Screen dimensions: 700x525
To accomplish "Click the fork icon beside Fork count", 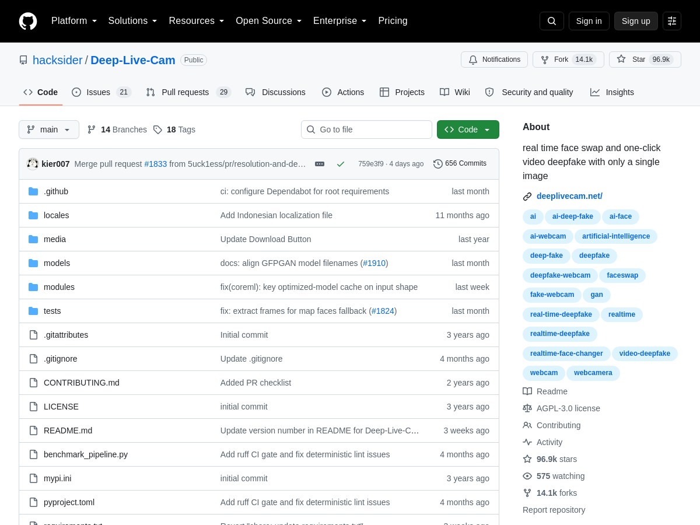I will click(x=545, y=60).
